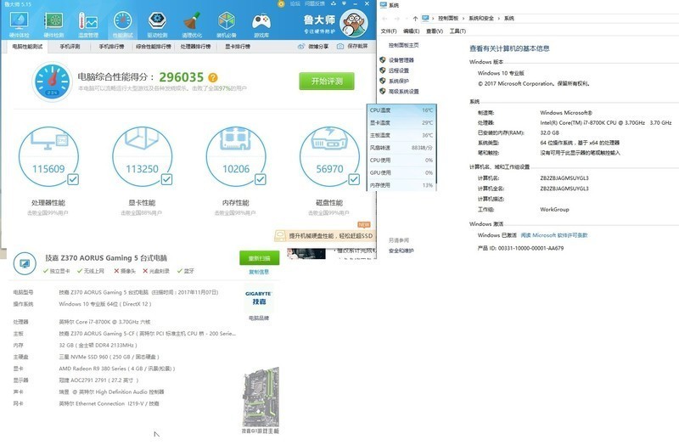Switch to 显卡排行榜 tab
Screen dimensions: 679x445
pyautogui.click(x=238, y=47)
